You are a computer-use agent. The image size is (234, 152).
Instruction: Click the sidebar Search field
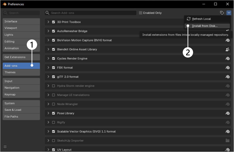[x=21, y=13]
